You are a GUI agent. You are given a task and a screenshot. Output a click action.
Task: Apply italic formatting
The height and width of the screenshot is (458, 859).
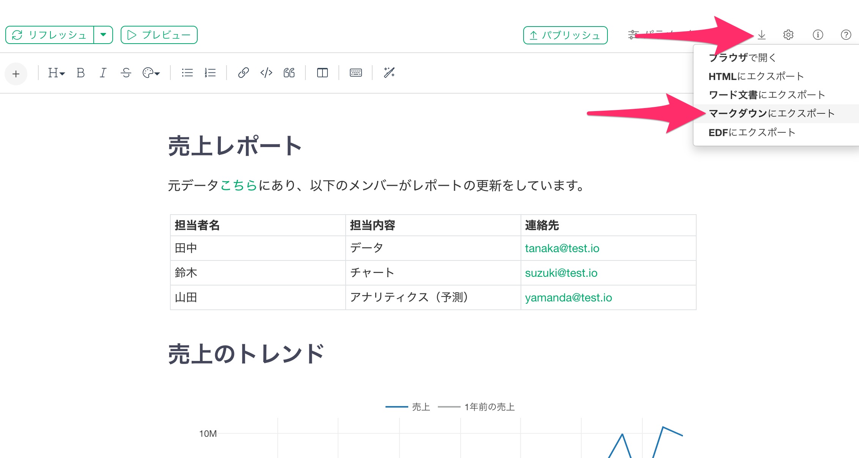(103, 73)
